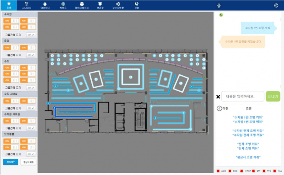Toggle first ON switch under 수도 서버실
The height and width of the screenshot is (175, 284).
pyautogui.click(x=11, y=101)
